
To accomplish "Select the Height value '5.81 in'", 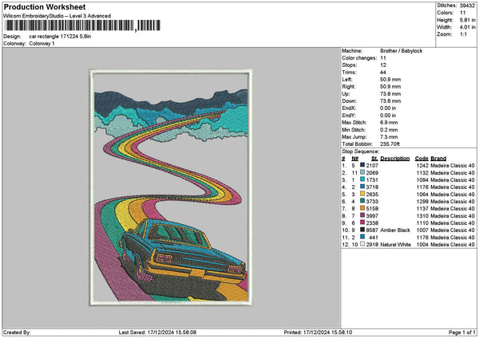I will tap(467, 20).
